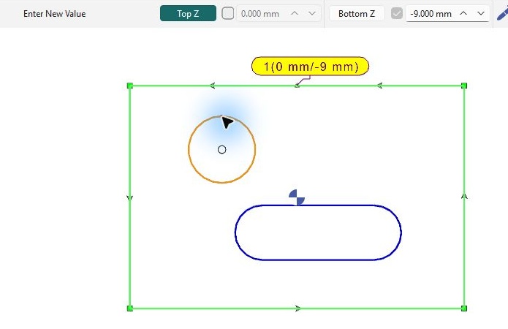Screen dimensions: 508x329
Task: Decrease the Bottom Z value with down arrow
Action: 481,13
